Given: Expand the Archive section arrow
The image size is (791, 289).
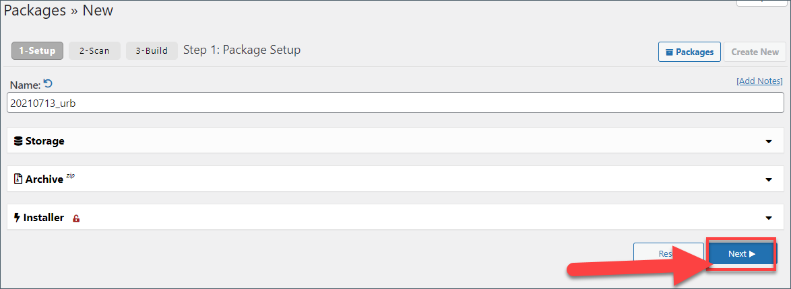Looking at the screenshot, I should pos(769,179).
